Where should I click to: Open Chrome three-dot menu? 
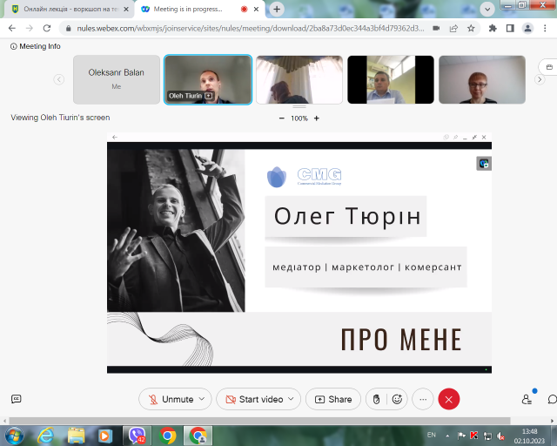click(x=545, y=28)
